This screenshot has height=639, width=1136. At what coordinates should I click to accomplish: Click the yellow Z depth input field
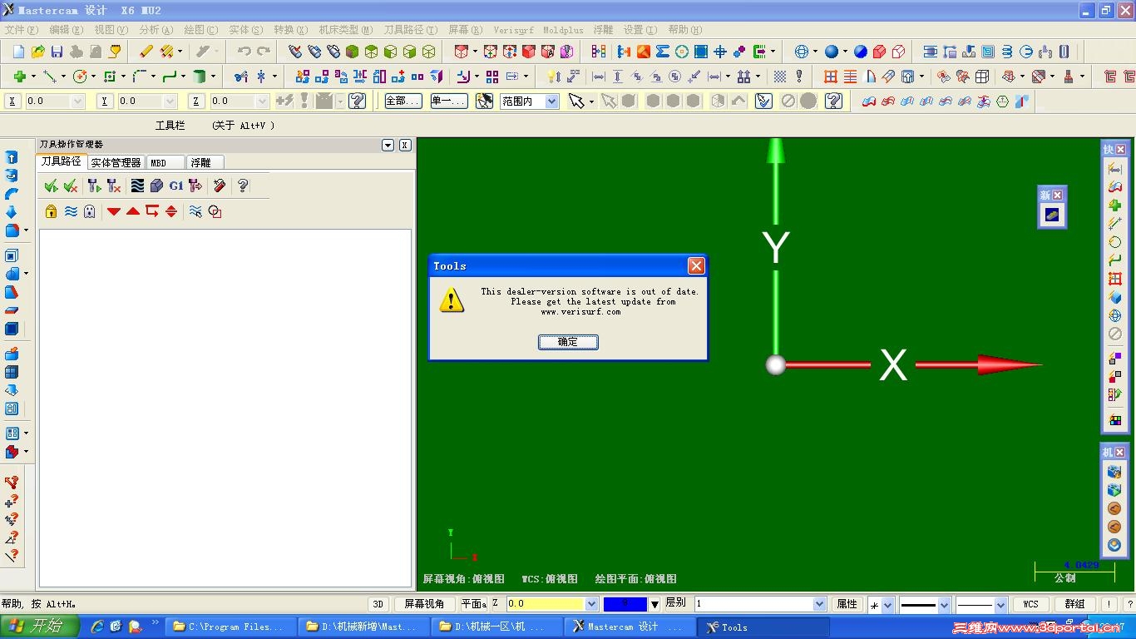546,604
